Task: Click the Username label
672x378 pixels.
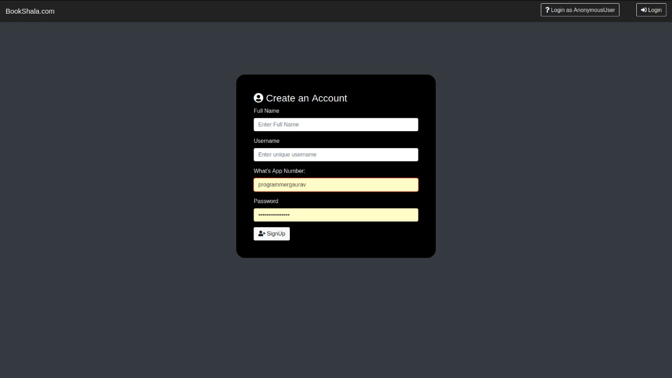Action: click(x=267, y=141)
